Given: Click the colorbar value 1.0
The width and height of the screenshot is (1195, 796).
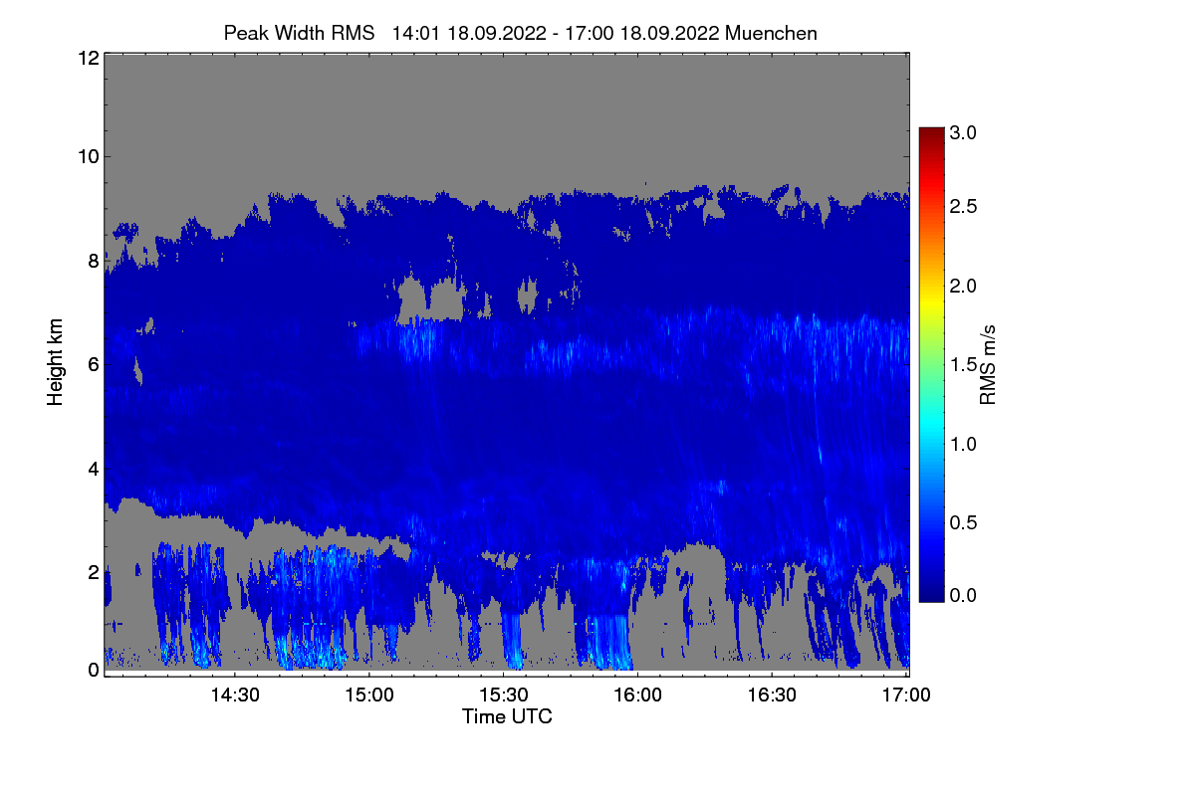Looking at the screenshot, I should [963, 443].
